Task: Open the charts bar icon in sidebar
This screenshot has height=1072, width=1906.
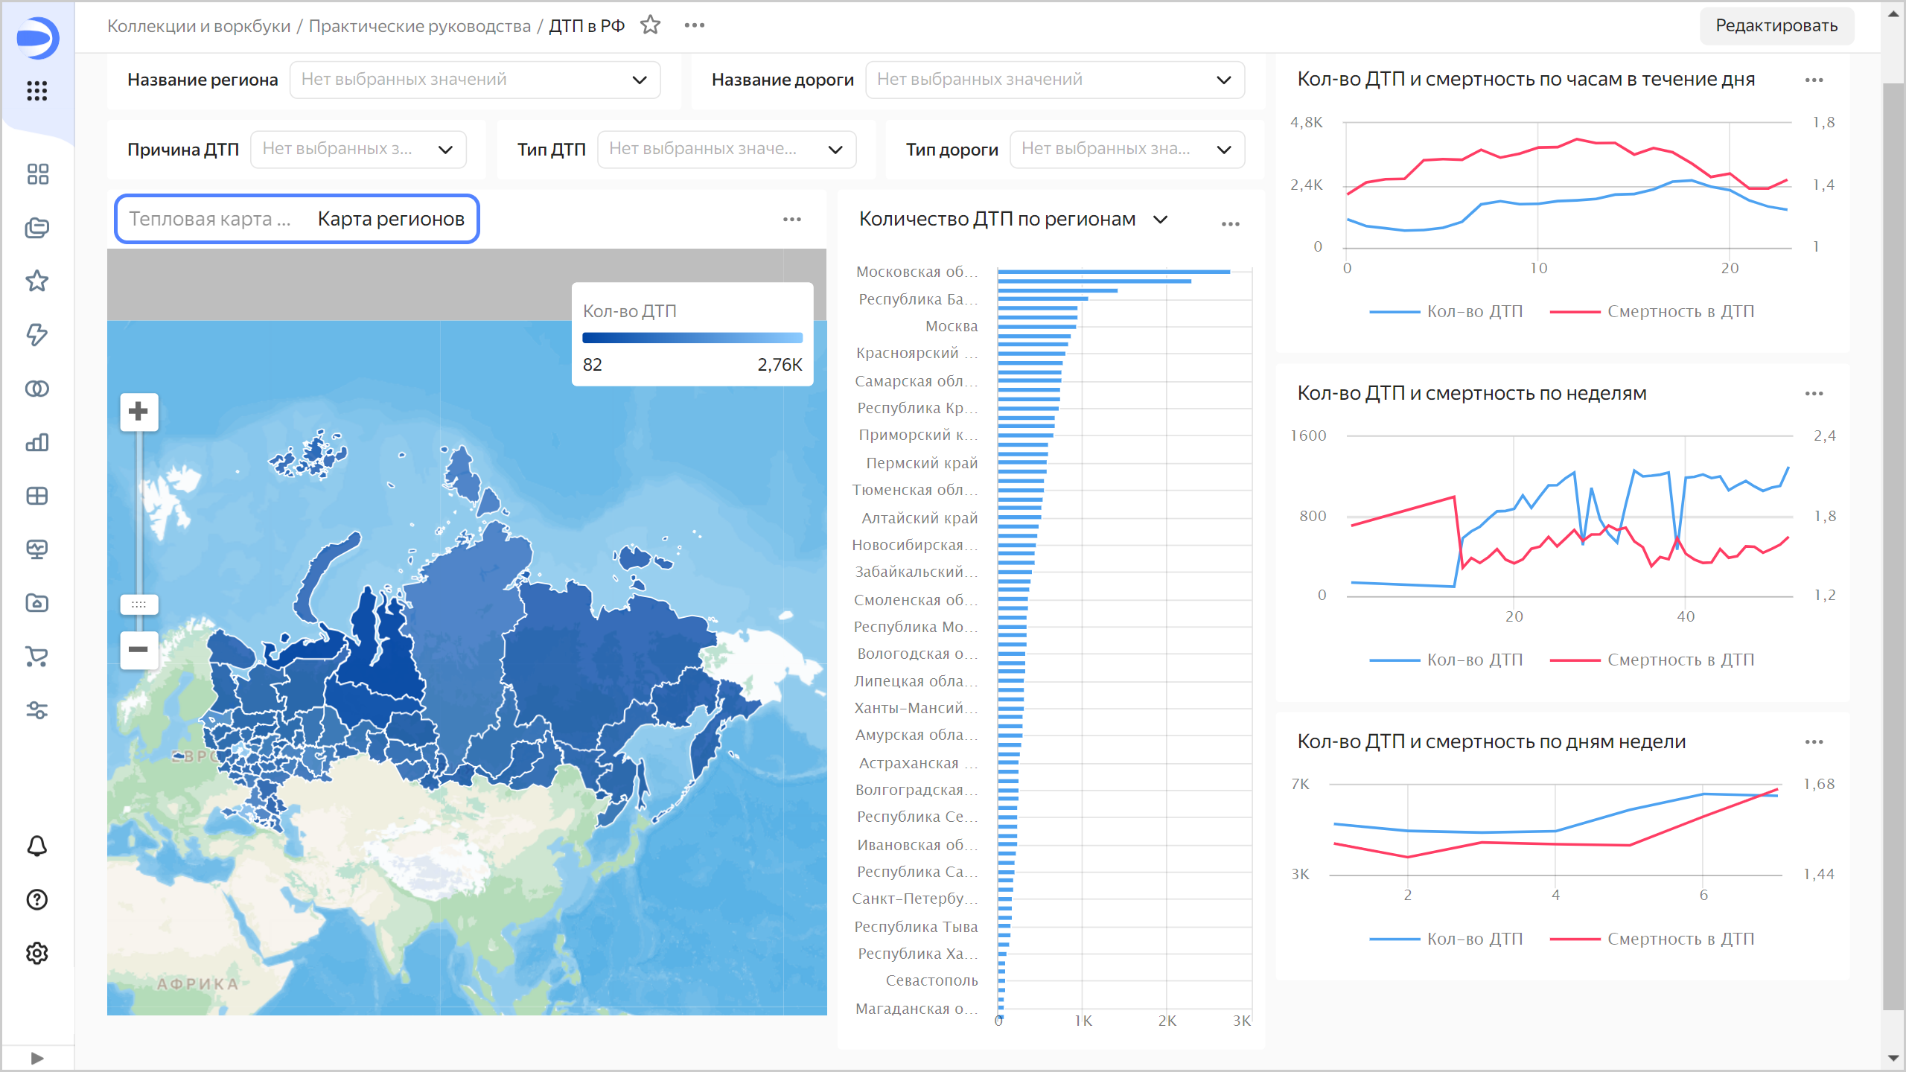Action: [x=37, y=442]
